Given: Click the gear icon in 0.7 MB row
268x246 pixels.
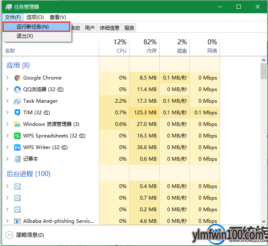Looking at the screenshot, I should [x=17, y=198].
